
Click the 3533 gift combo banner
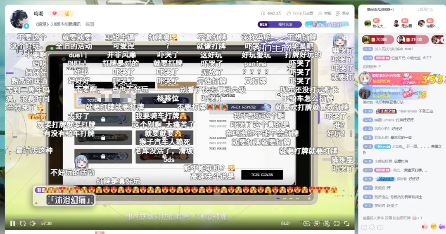point(402,79)
